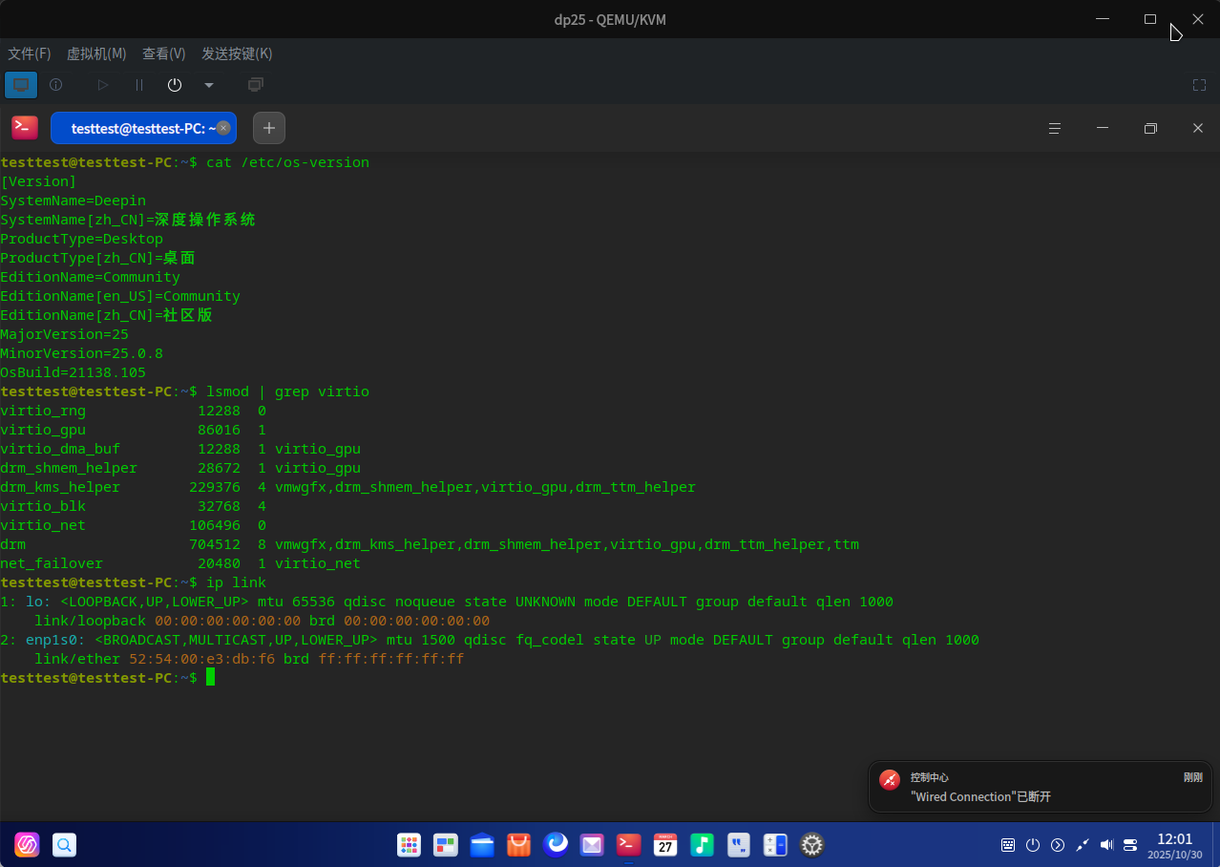Open the quick settings toggle panel icon
The image size is (1220, 867).
(1131, 845)
